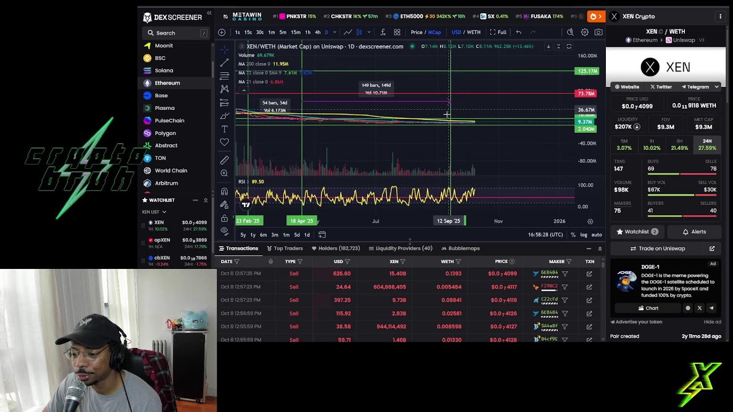Undo the last chart action
This screenshot has width=733, height=412.
(518, 32)
